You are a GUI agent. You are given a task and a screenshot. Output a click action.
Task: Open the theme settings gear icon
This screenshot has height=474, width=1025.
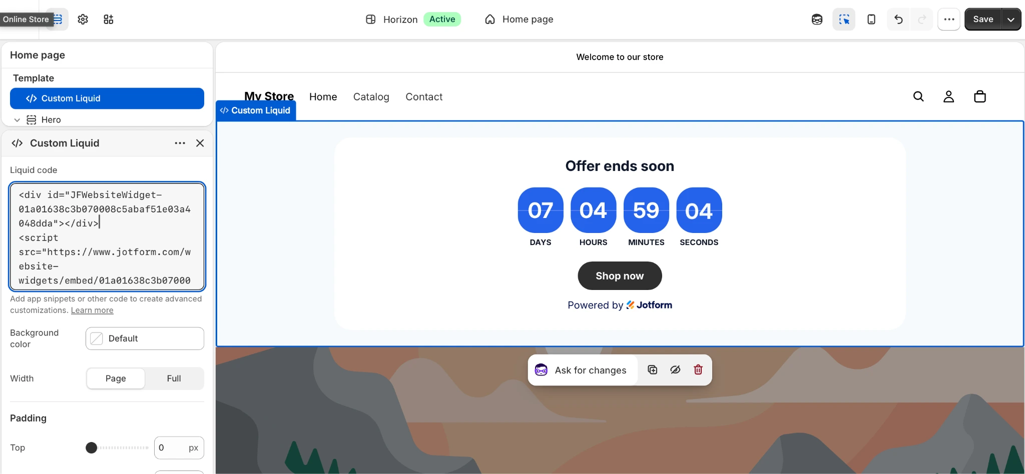click(x=83, y=19)
